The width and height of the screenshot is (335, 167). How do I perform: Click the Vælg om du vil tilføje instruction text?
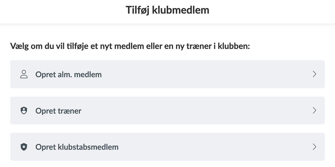[x=130, y=47]
